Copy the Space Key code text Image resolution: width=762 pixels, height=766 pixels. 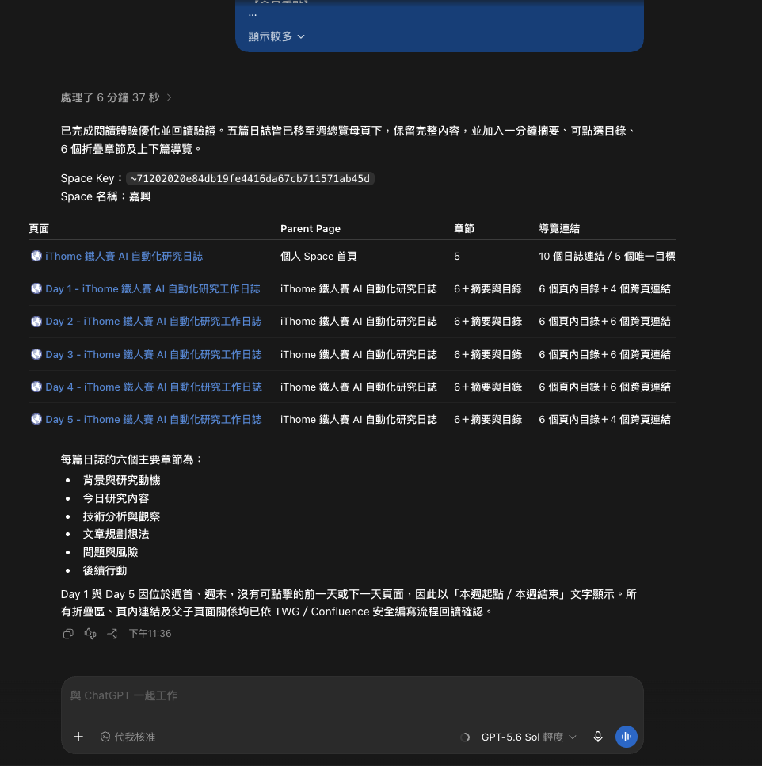point(250,179)
